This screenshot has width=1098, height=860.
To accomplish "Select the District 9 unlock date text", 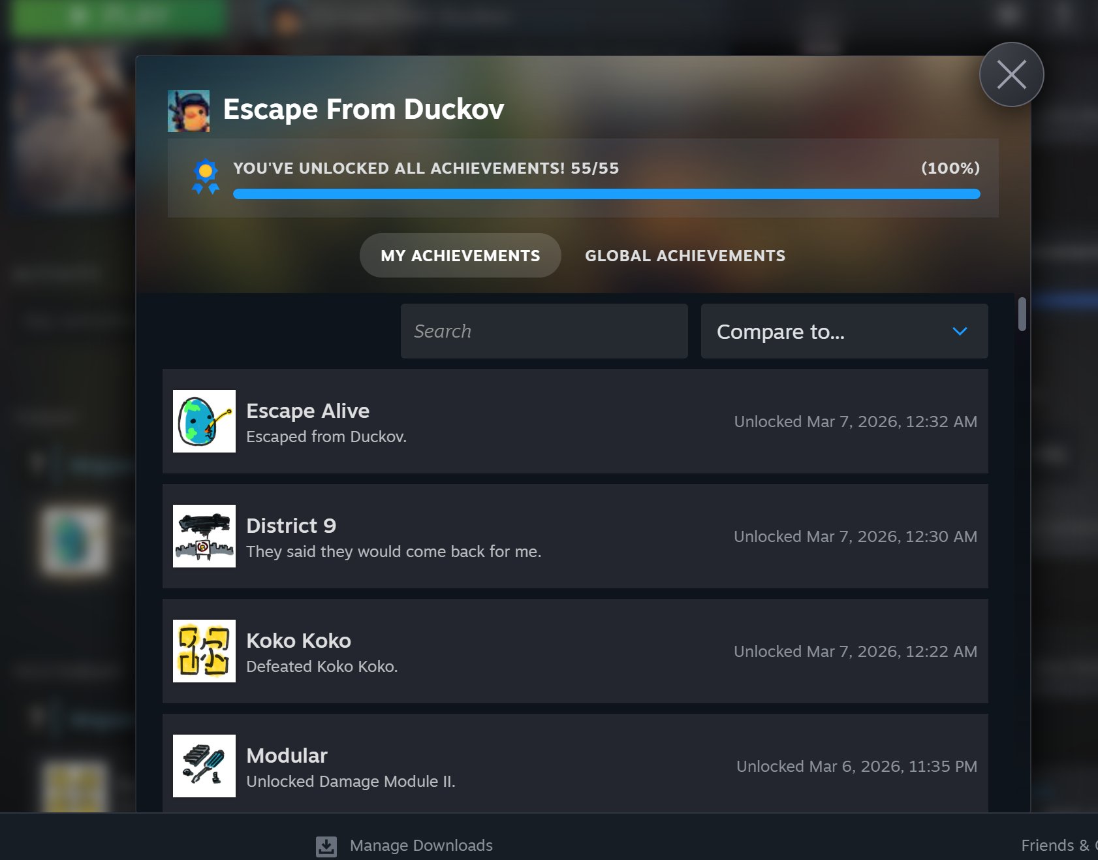I will 855,536.
